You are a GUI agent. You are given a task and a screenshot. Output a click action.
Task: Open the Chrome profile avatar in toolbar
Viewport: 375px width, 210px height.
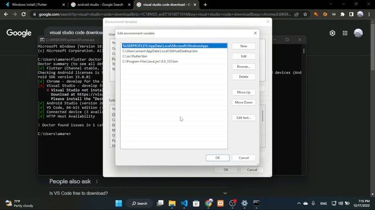pos(360,14)
